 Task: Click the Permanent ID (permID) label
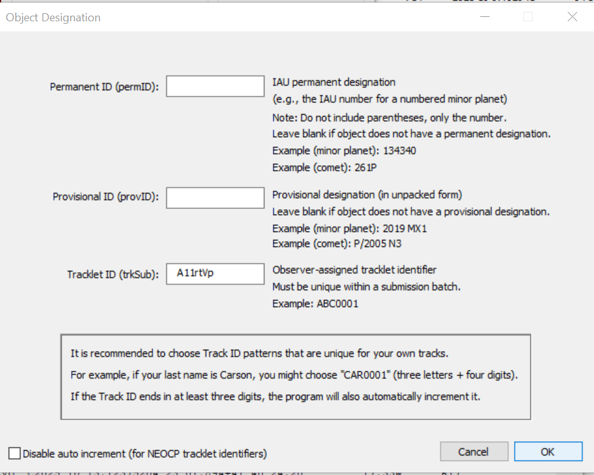104,87
